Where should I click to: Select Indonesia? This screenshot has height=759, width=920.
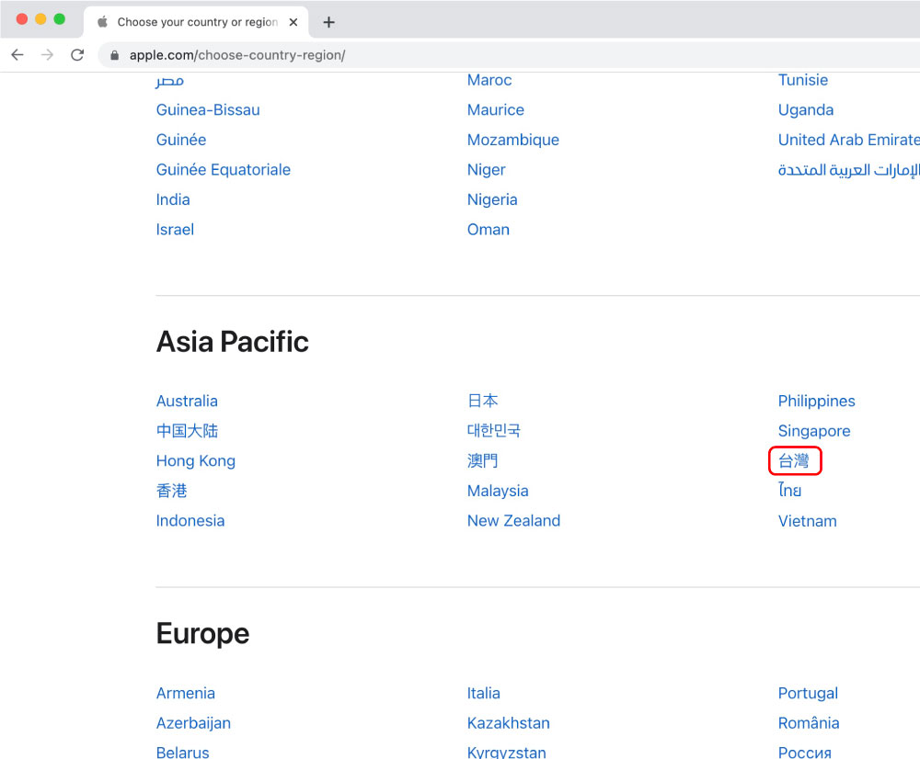point(190,521)
